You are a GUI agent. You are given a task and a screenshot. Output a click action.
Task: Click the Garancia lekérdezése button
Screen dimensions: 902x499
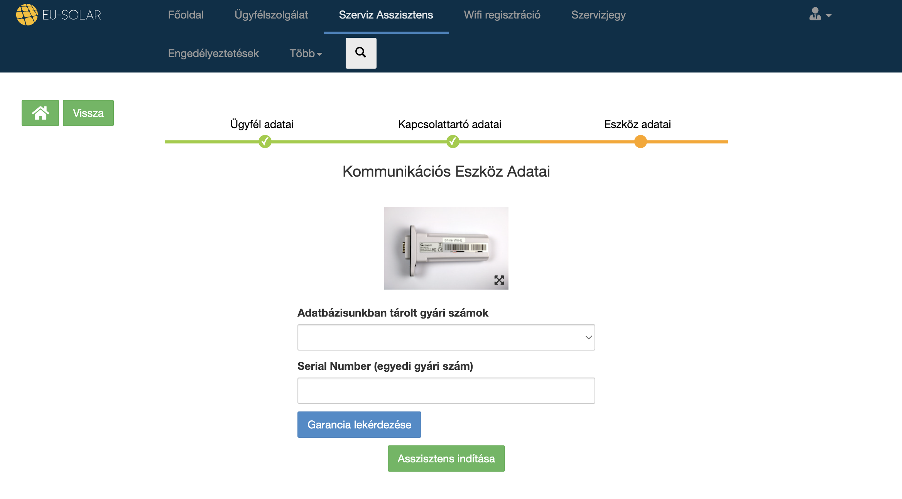pos(359,425)
